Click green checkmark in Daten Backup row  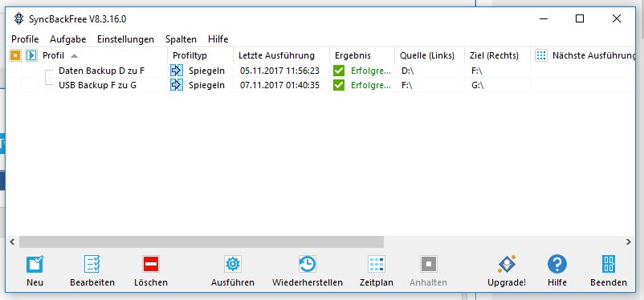(339, 71)
